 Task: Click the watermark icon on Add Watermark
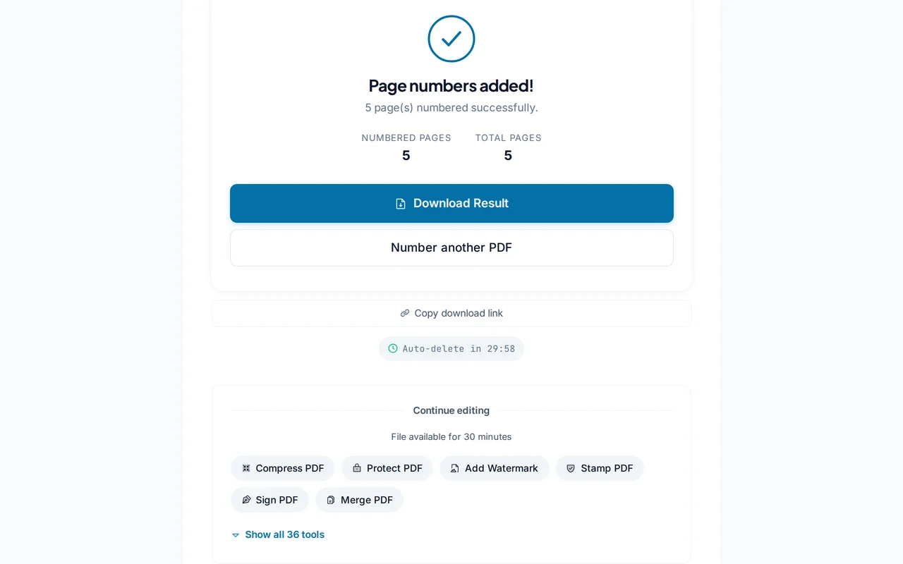pyautogui.click(x=454, y=467)
